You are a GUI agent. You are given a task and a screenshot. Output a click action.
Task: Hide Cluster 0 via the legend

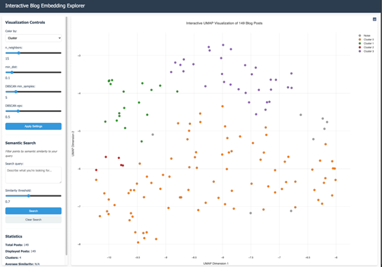(366, 40)
